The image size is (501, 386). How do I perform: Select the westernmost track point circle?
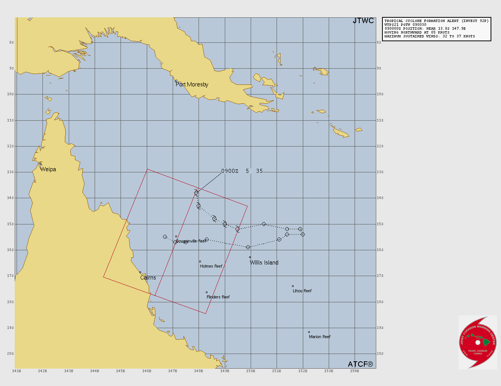165,237
